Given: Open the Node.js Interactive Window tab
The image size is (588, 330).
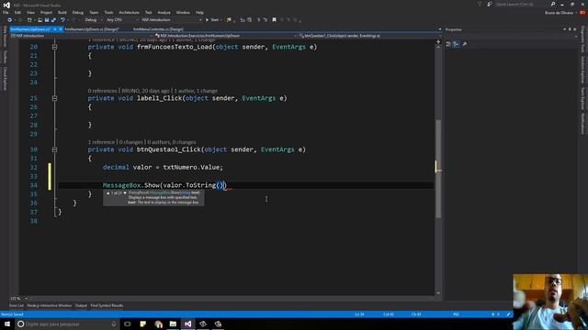Looking at the screenshot, I should point(49,305).
